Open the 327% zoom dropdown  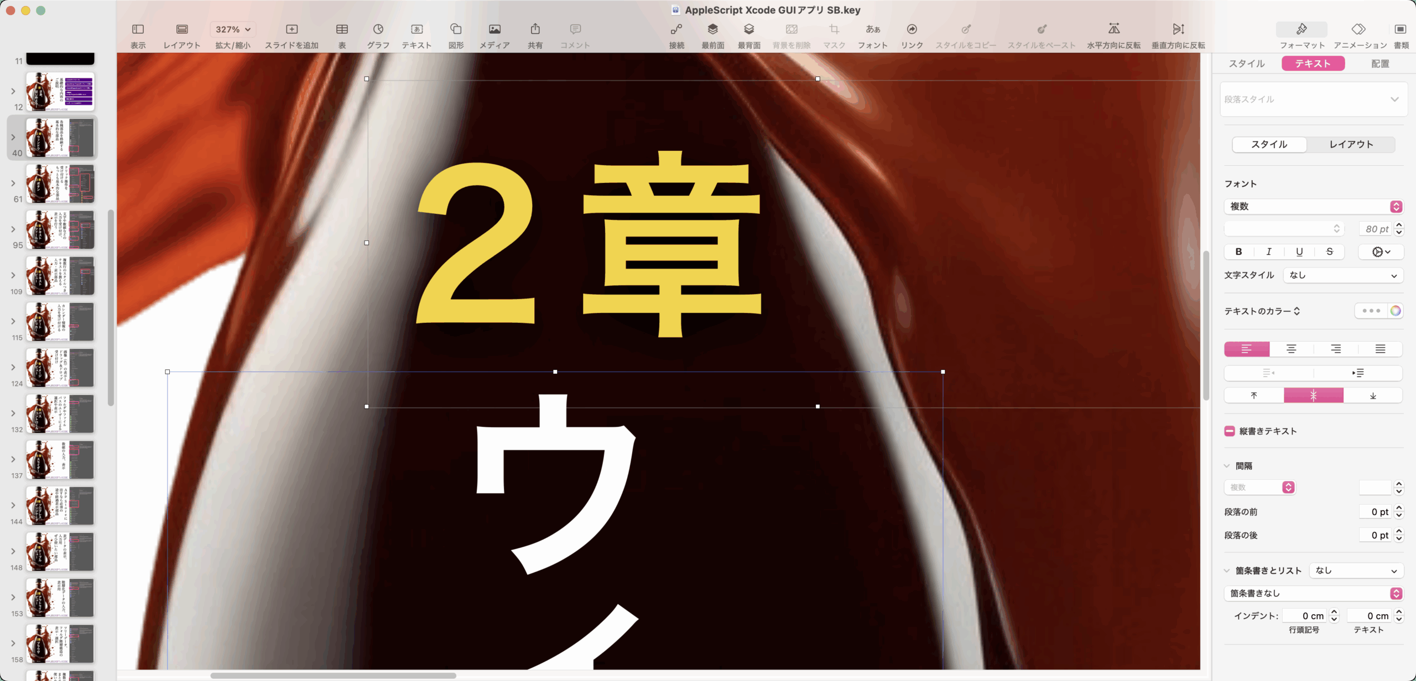tap(233, 29)
